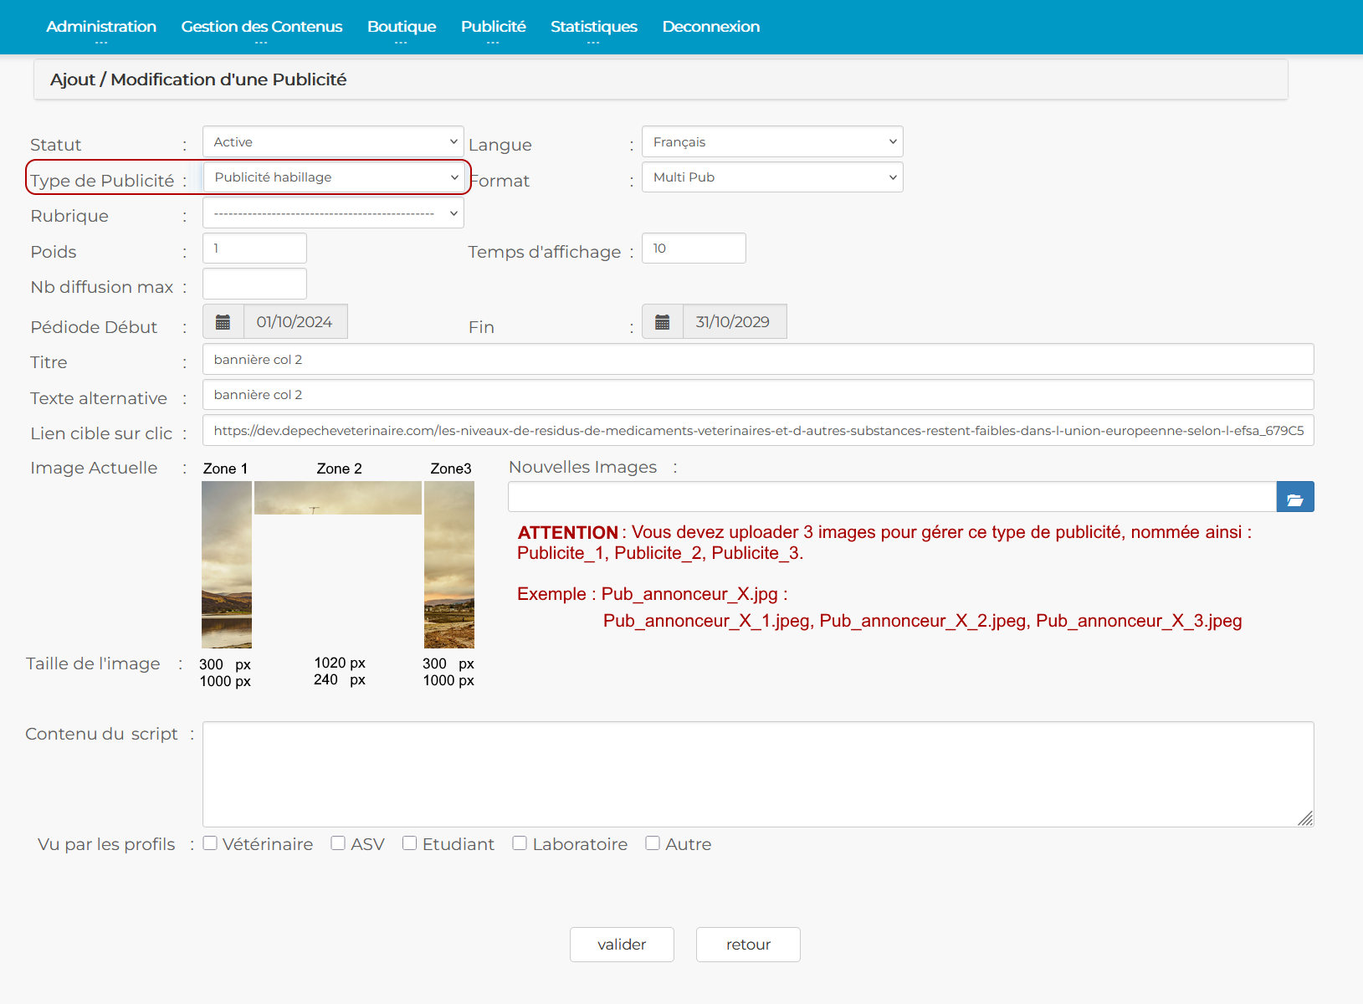Select the Zone3 image thumbnail

click(x=449, y=565)
